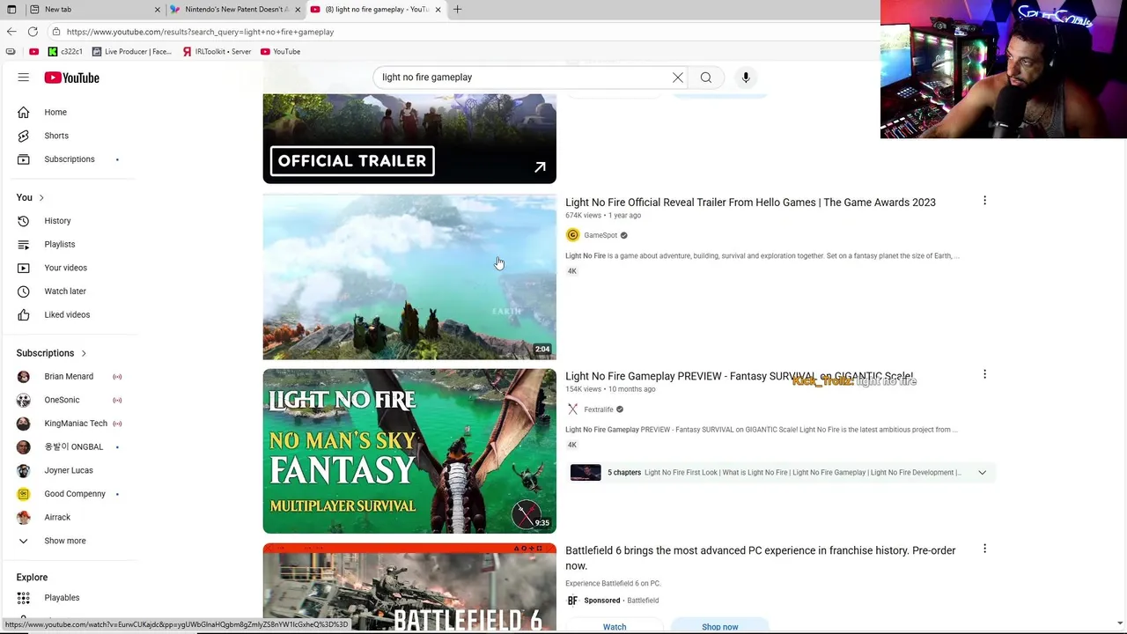The height and width of the screenshot is (634, 1127).
Task: Click the YouTube logo
Action: coord(71,77)
